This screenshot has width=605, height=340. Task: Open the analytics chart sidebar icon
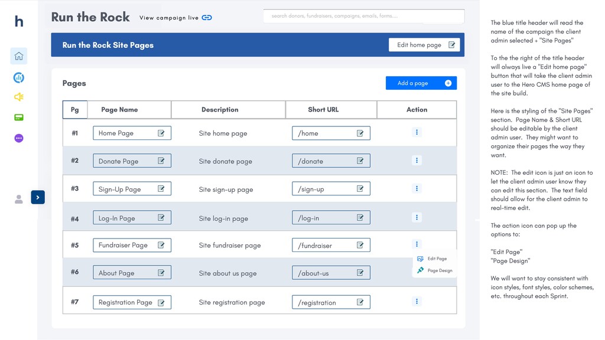(18, 78)
